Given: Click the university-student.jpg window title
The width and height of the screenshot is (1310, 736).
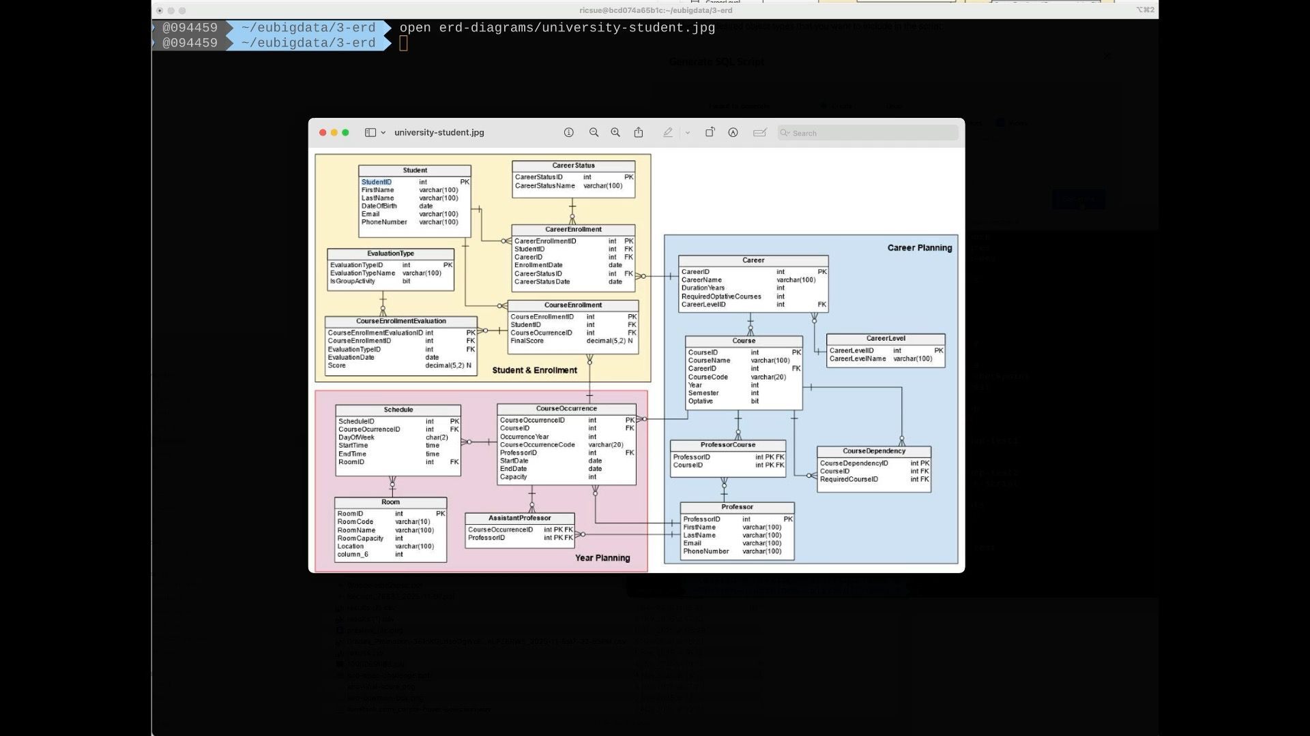Looking at the screenshot, I should [x=439, y=133].
